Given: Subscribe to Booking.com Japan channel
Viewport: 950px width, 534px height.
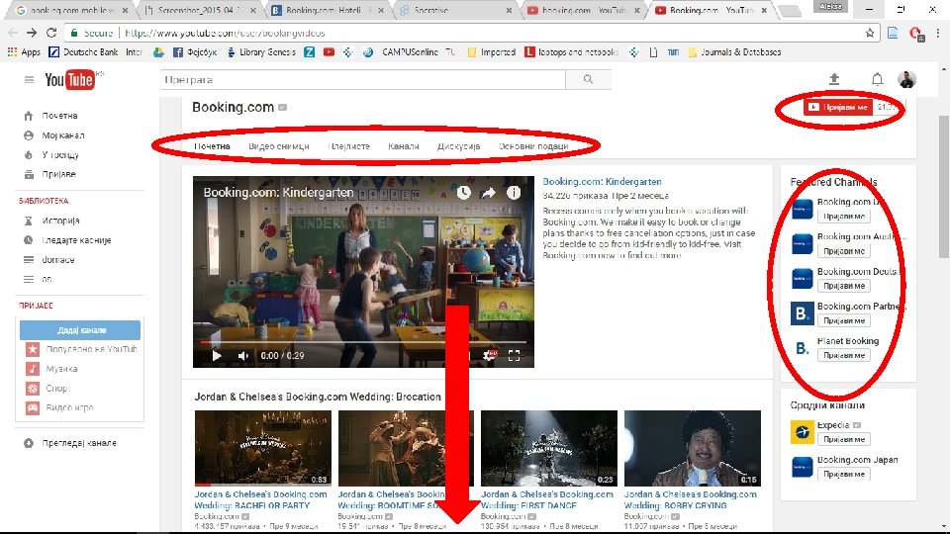Looking at the screenshot, I should tap(843, 474).
